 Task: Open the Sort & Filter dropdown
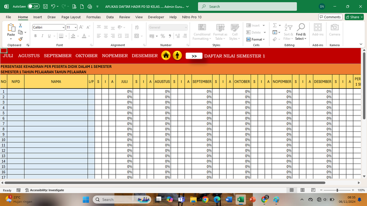(288, 32)
